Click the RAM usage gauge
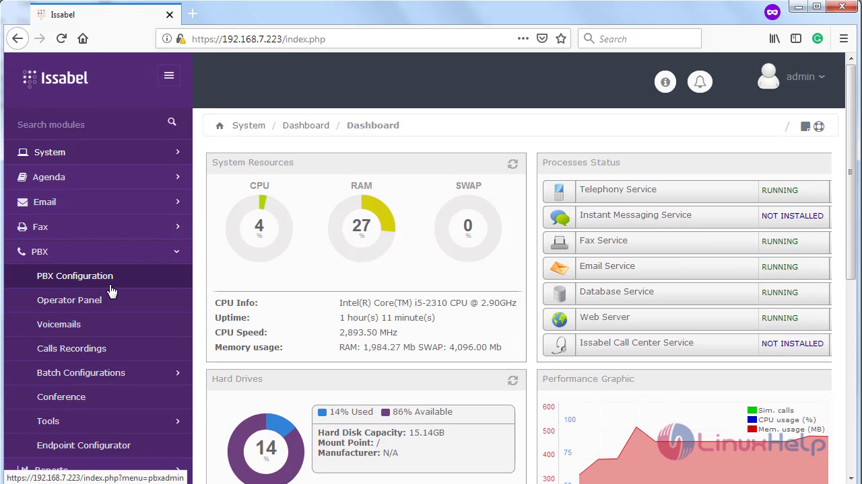Viewport: 862px width, 484px height. pyautogui.click(x=362, y=228)
